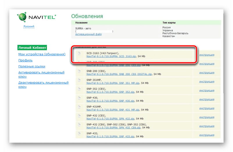Open Деактивировать лицензионный ключ link
The height and width of the screenshot is (152, 233).
tap(43, 84)
